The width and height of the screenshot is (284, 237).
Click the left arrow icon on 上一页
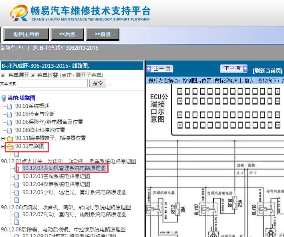(149, 69)
